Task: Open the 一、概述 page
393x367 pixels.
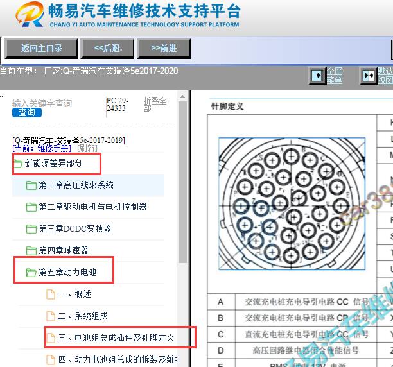Action: click(74, 294)
